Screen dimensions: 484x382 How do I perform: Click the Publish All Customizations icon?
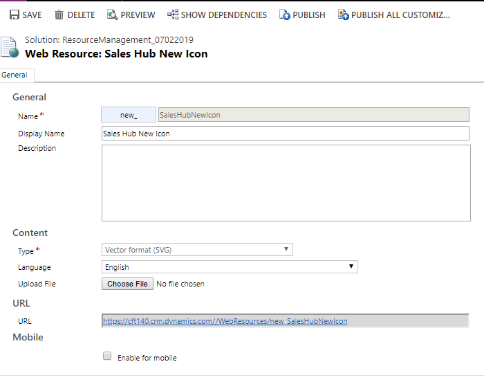343,15
